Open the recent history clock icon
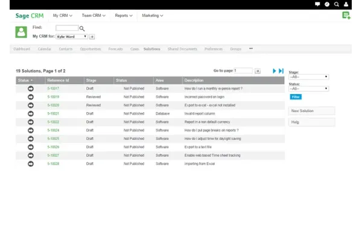Image resolution: width=362 pixels, height=226 pixels. [327, 4]
